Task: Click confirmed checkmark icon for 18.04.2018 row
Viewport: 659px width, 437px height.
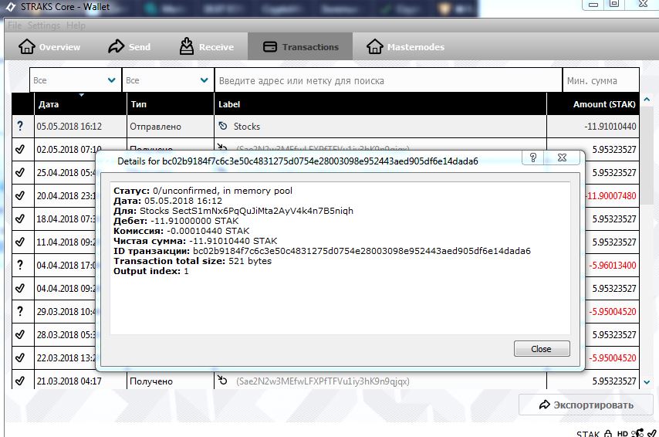Action: 20,218
